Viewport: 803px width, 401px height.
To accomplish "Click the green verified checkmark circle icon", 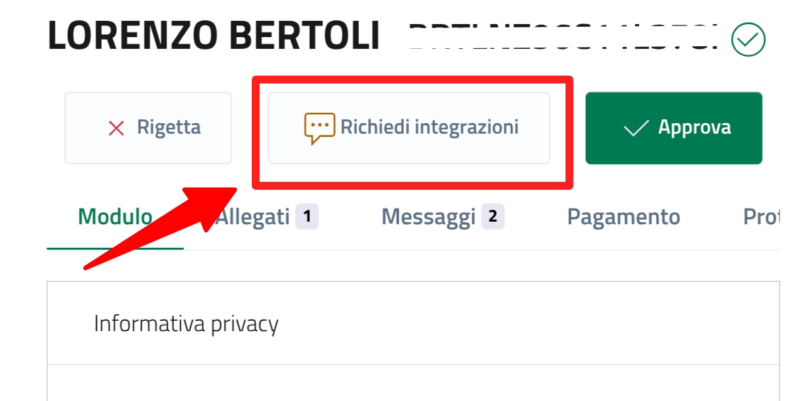I will pos(748,40).
